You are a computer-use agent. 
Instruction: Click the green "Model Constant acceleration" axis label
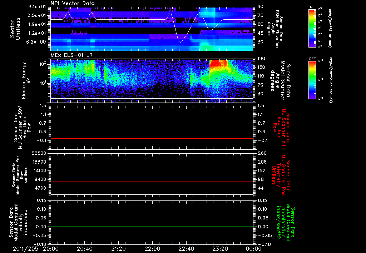[285, 223]
